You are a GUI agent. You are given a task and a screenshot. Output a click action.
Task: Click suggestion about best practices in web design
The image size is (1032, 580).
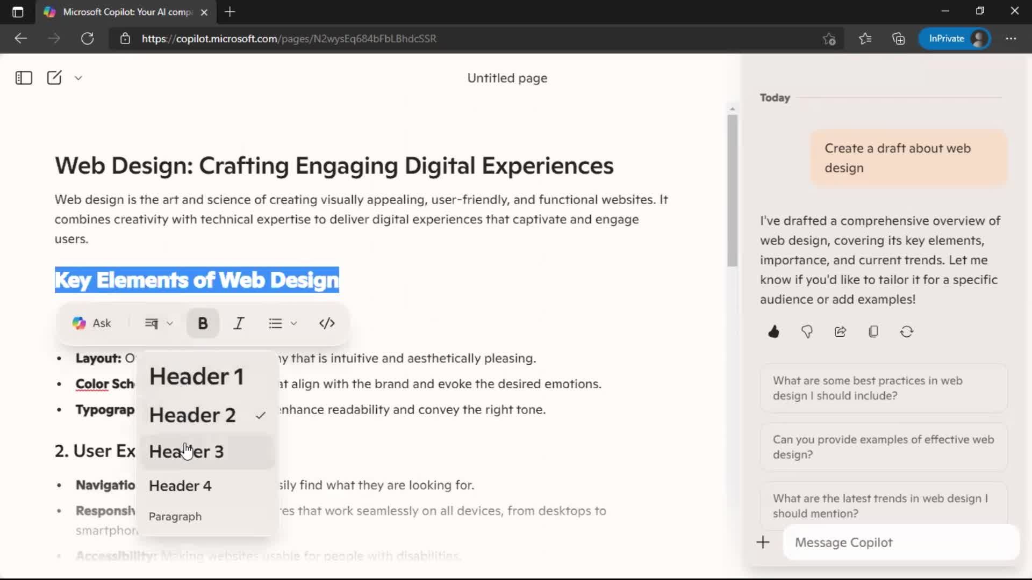(x=884, y=388)
